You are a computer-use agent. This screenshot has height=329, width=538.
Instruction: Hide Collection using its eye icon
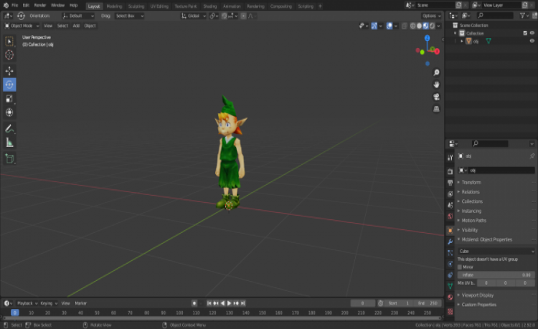[x=532, y=33]
